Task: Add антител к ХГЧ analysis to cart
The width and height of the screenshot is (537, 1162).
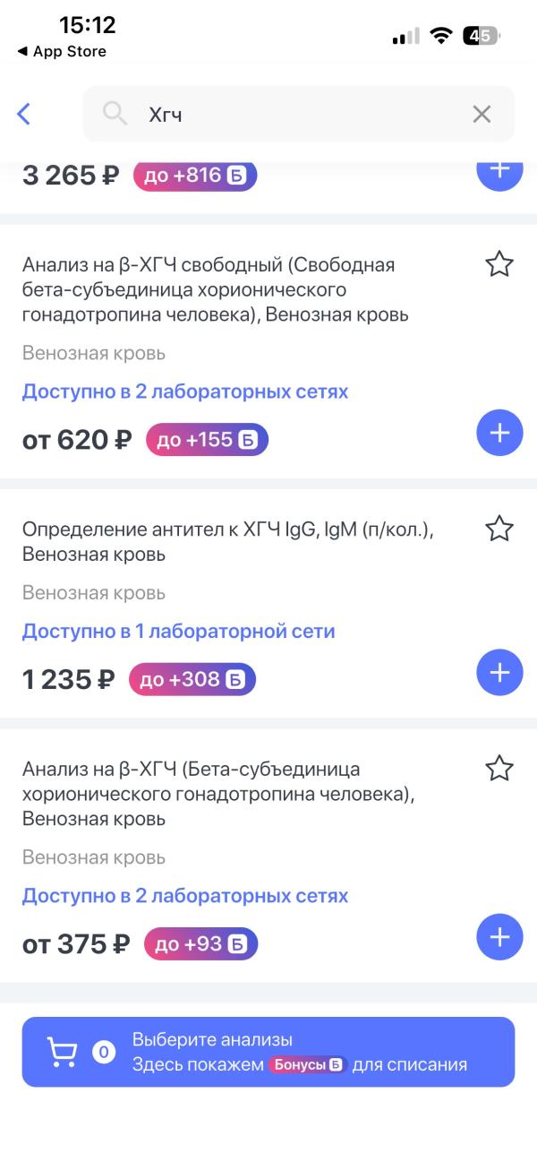Action: (x=499, y=673)
